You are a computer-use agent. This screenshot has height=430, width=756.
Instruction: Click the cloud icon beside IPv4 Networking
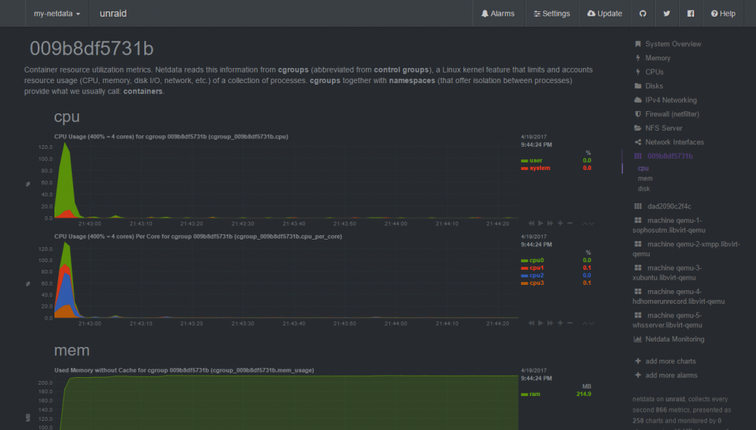coord(638,101)
